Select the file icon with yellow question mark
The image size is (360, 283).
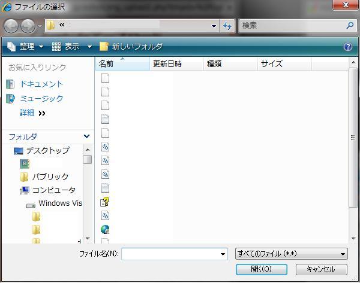point(105,202)
